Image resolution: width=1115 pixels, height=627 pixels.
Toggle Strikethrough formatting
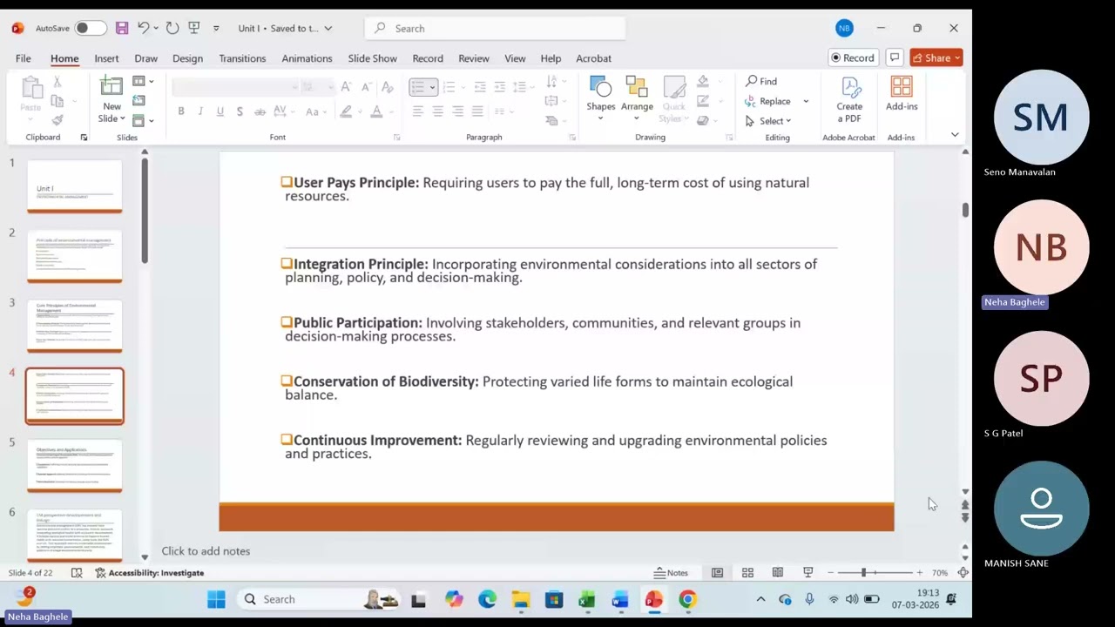pyautogui.click(x=260, y=111)
